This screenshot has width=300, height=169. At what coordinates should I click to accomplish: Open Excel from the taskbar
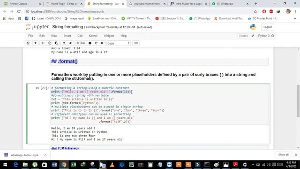coord(74,165)
